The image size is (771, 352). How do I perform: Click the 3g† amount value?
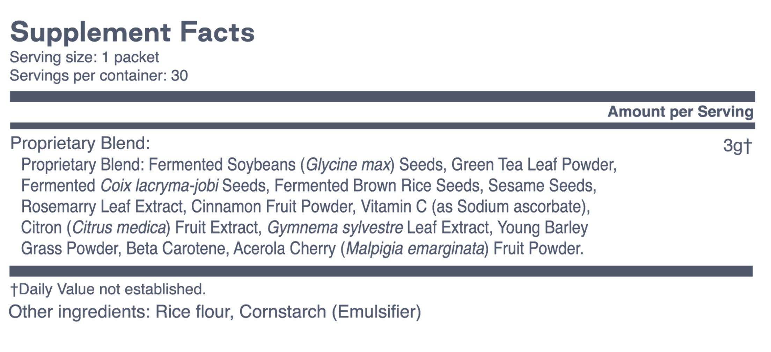point(737,145)
